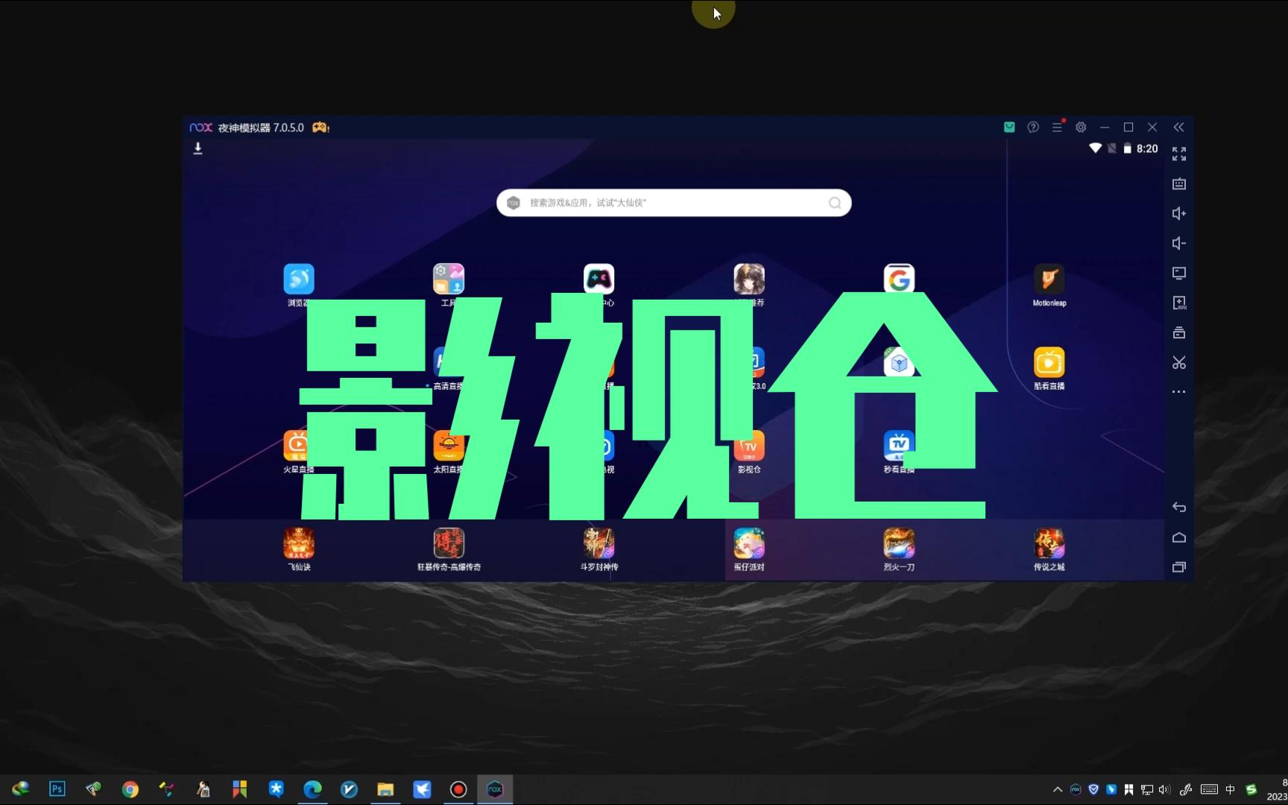Viewport: 1288px width, 805px height.
Task: Launch the 影视仓 TV app
Action: coord(749,446)
